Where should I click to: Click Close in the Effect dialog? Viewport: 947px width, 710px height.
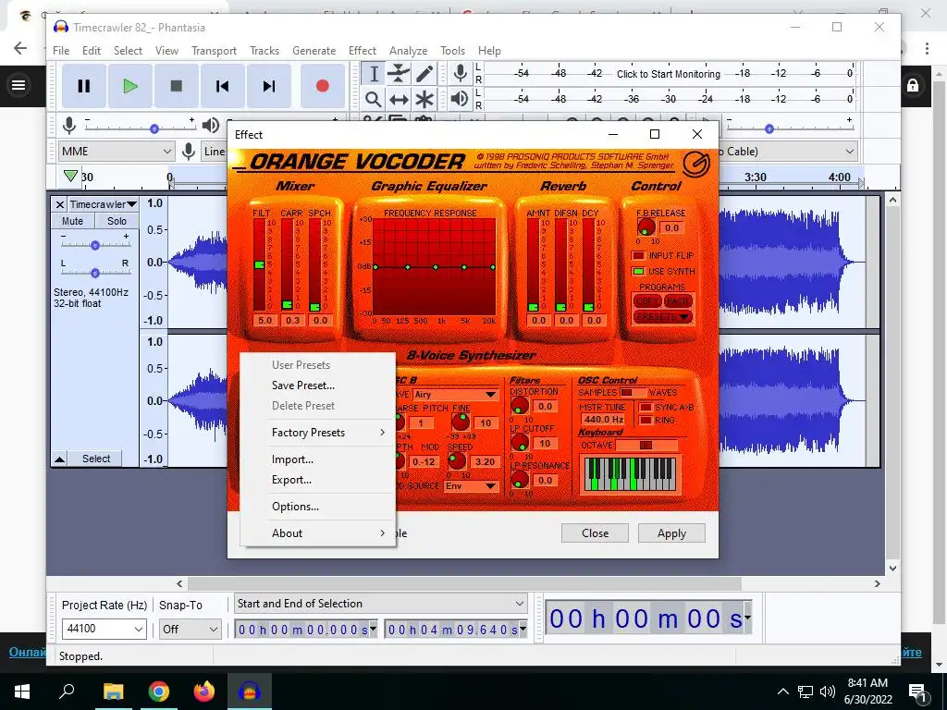(x=595, y=533)
